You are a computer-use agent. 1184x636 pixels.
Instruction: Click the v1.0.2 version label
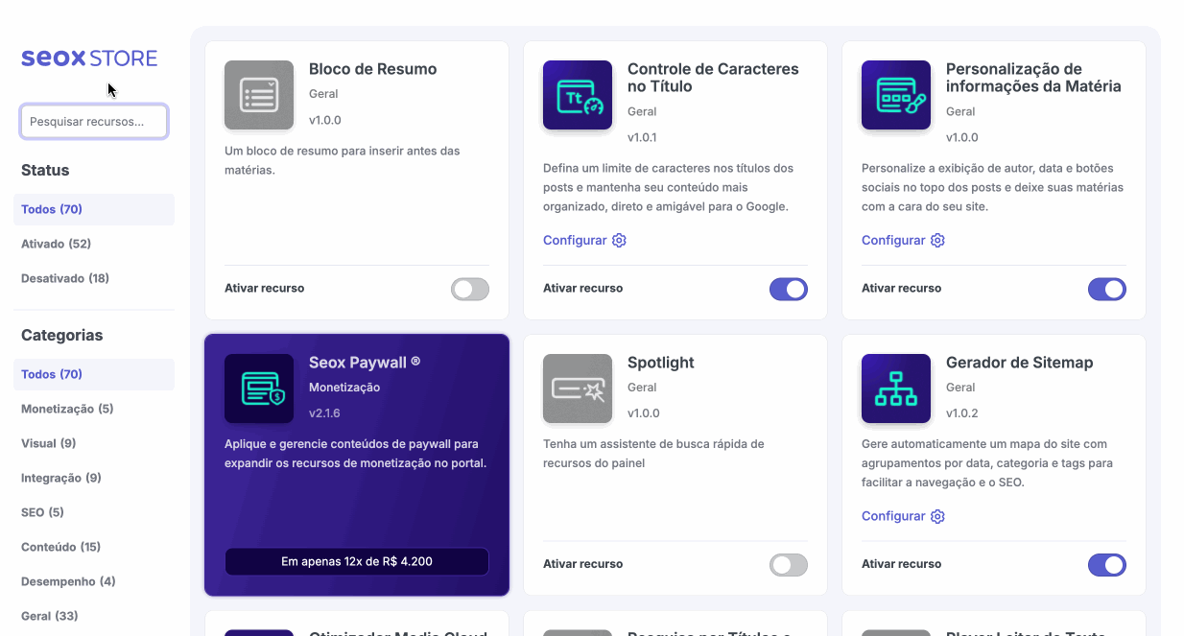click(x=961, y=413)
